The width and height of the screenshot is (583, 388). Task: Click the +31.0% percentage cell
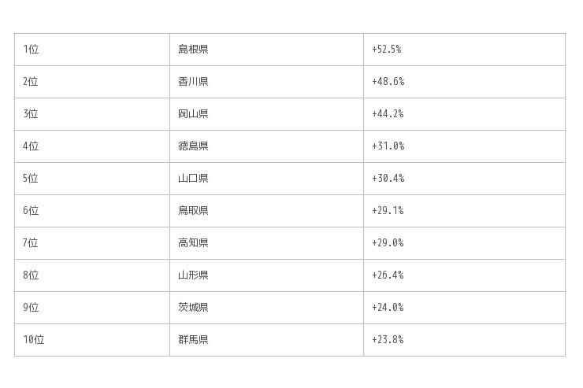pyautogui.click(x=388, y=146)
